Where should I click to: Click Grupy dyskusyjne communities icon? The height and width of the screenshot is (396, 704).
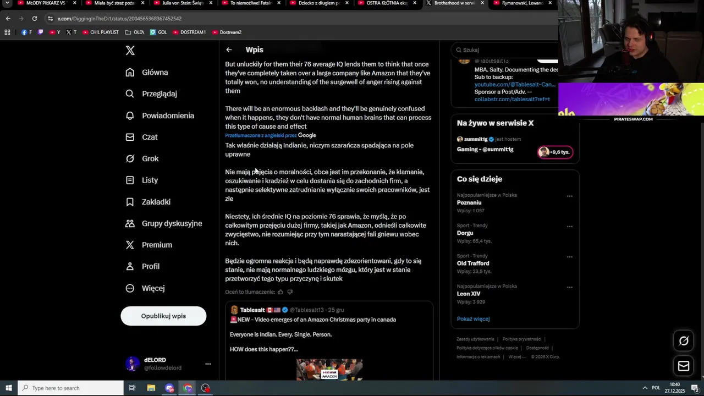click(130, 223)
